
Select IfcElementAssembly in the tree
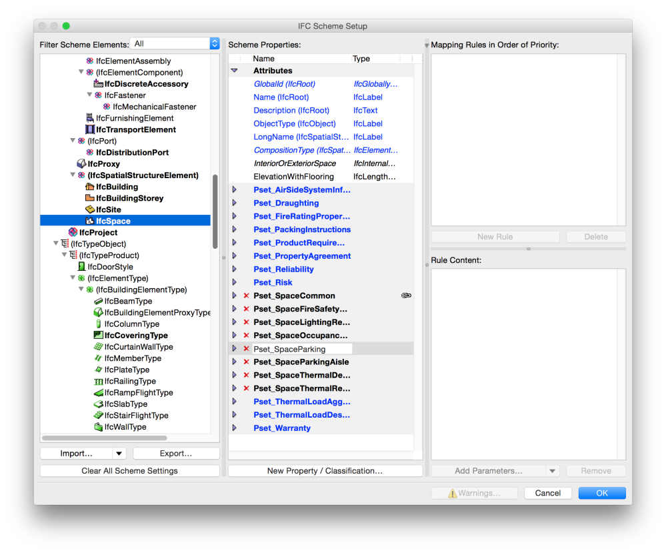[133, 61]
